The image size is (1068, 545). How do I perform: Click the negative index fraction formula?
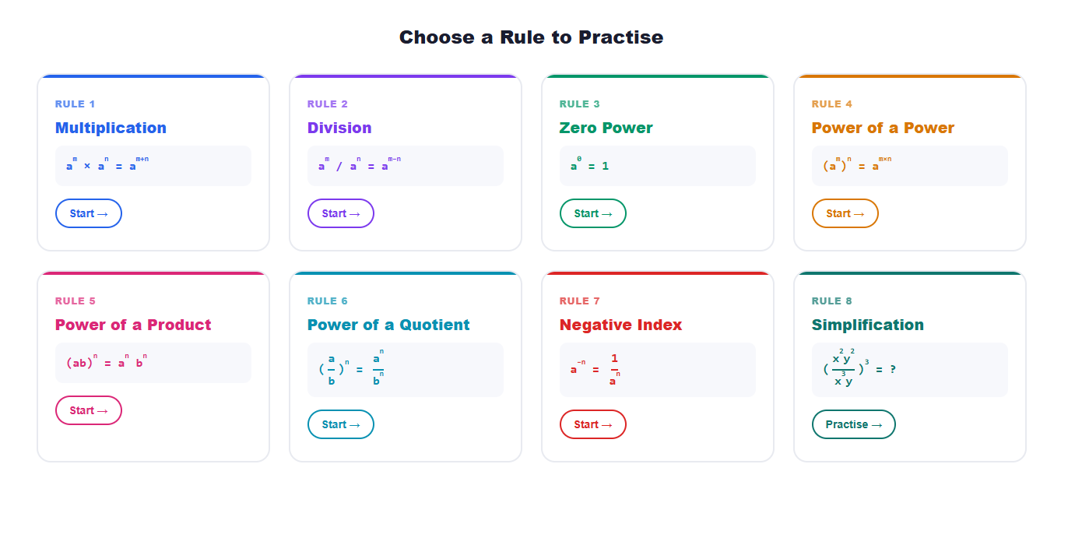click(x=657, y=369)
